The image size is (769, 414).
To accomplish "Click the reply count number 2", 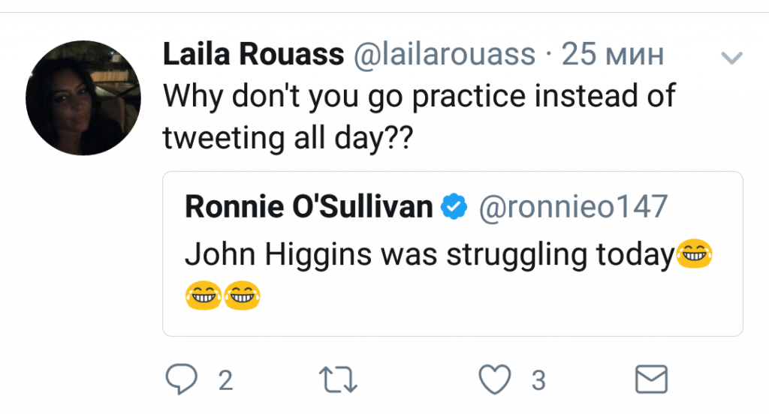I will tap(225, 381).
